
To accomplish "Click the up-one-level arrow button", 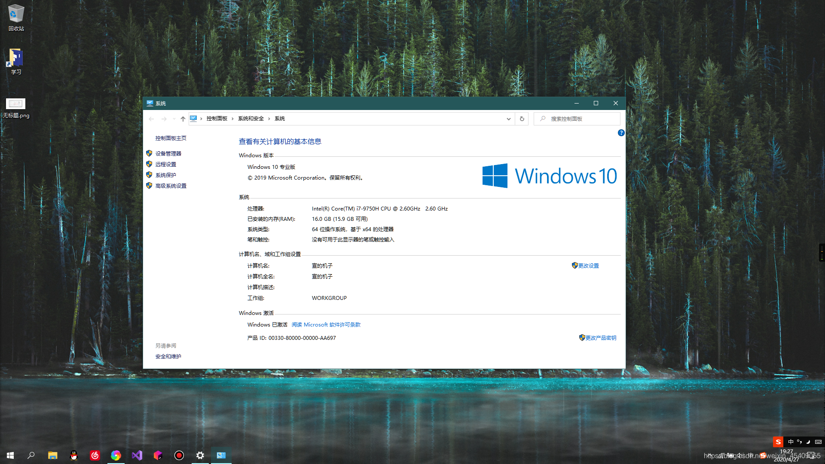I will (183, 119).
